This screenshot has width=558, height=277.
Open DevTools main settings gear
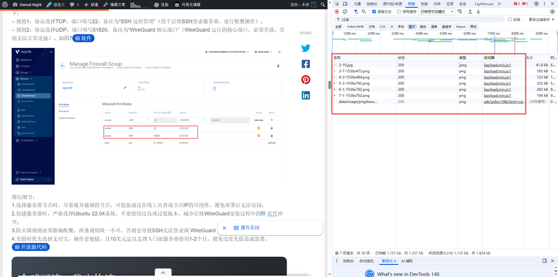click(x=536, y=4)
